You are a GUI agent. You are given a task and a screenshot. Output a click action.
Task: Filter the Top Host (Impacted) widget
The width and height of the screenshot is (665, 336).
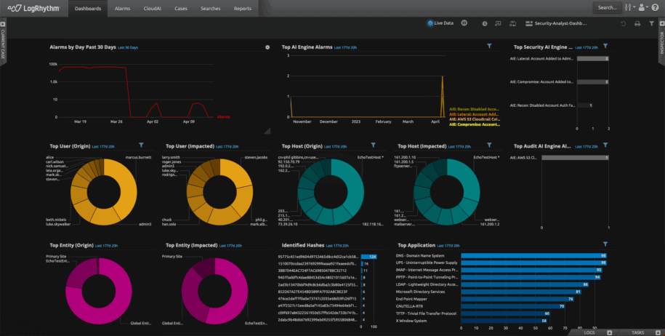(489, 145)
